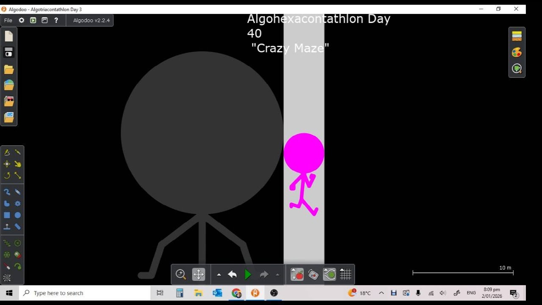Click the large gray circle
542x305 pixels.
202,133
